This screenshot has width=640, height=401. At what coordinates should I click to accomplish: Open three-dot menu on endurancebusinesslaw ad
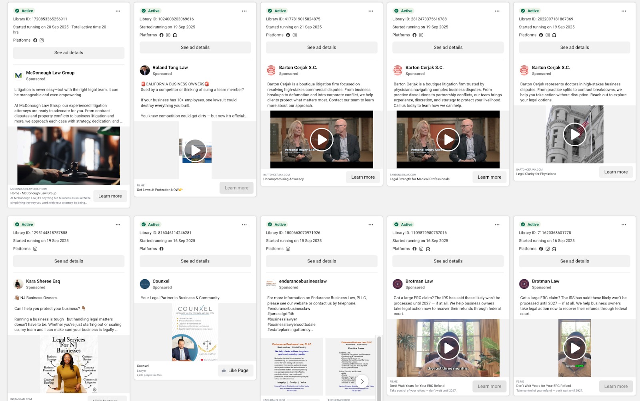click(x=371, y=225)
